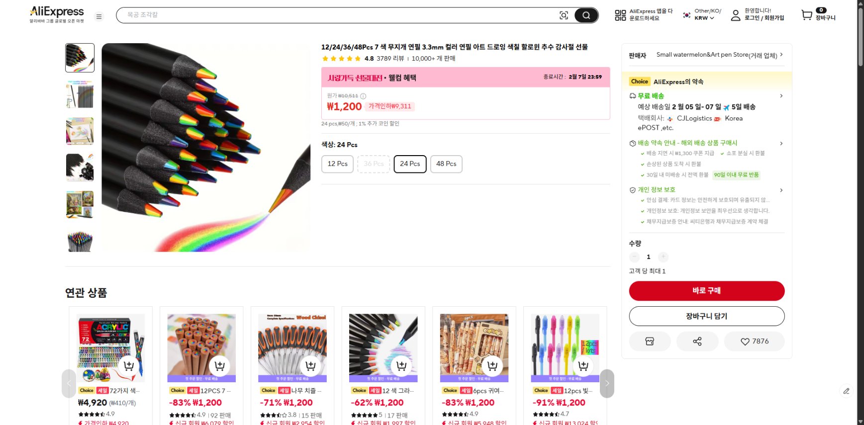Visit the seller store icon button
Screen dimensions: 864x425
pyautogui.click(x=650, y=341)
